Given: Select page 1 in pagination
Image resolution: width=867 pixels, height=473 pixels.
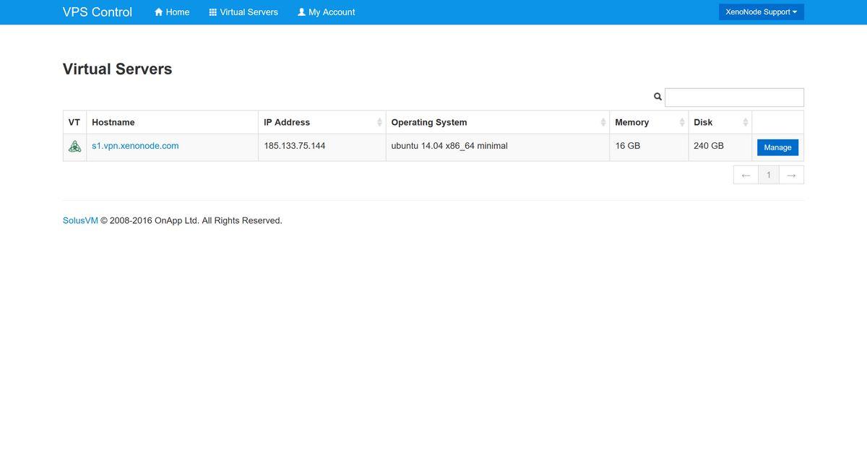Looking at the screenshot, I should pos(769,175).
